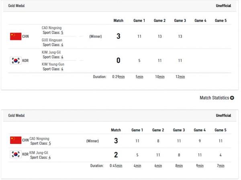Viewport: 241px width, 180px height.
Task: Click the 7 min Game 5 duration
Action: 220,166
